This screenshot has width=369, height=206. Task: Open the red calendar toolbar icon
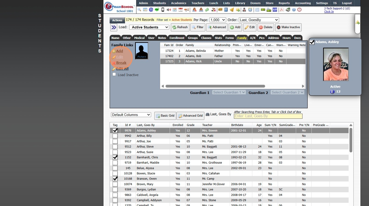point(181,10)
